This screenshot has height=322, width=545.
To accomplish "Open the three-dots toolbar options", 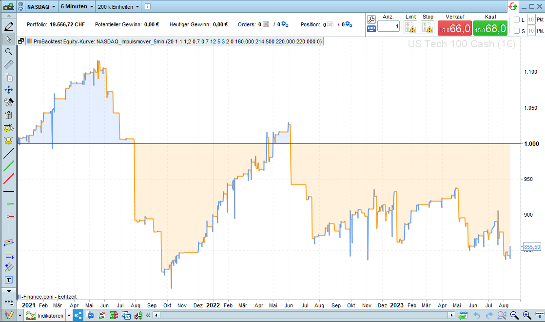I will (9, 302).
